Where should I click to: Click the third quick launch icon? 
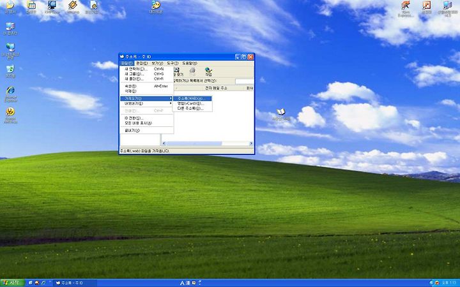(43, 283)
